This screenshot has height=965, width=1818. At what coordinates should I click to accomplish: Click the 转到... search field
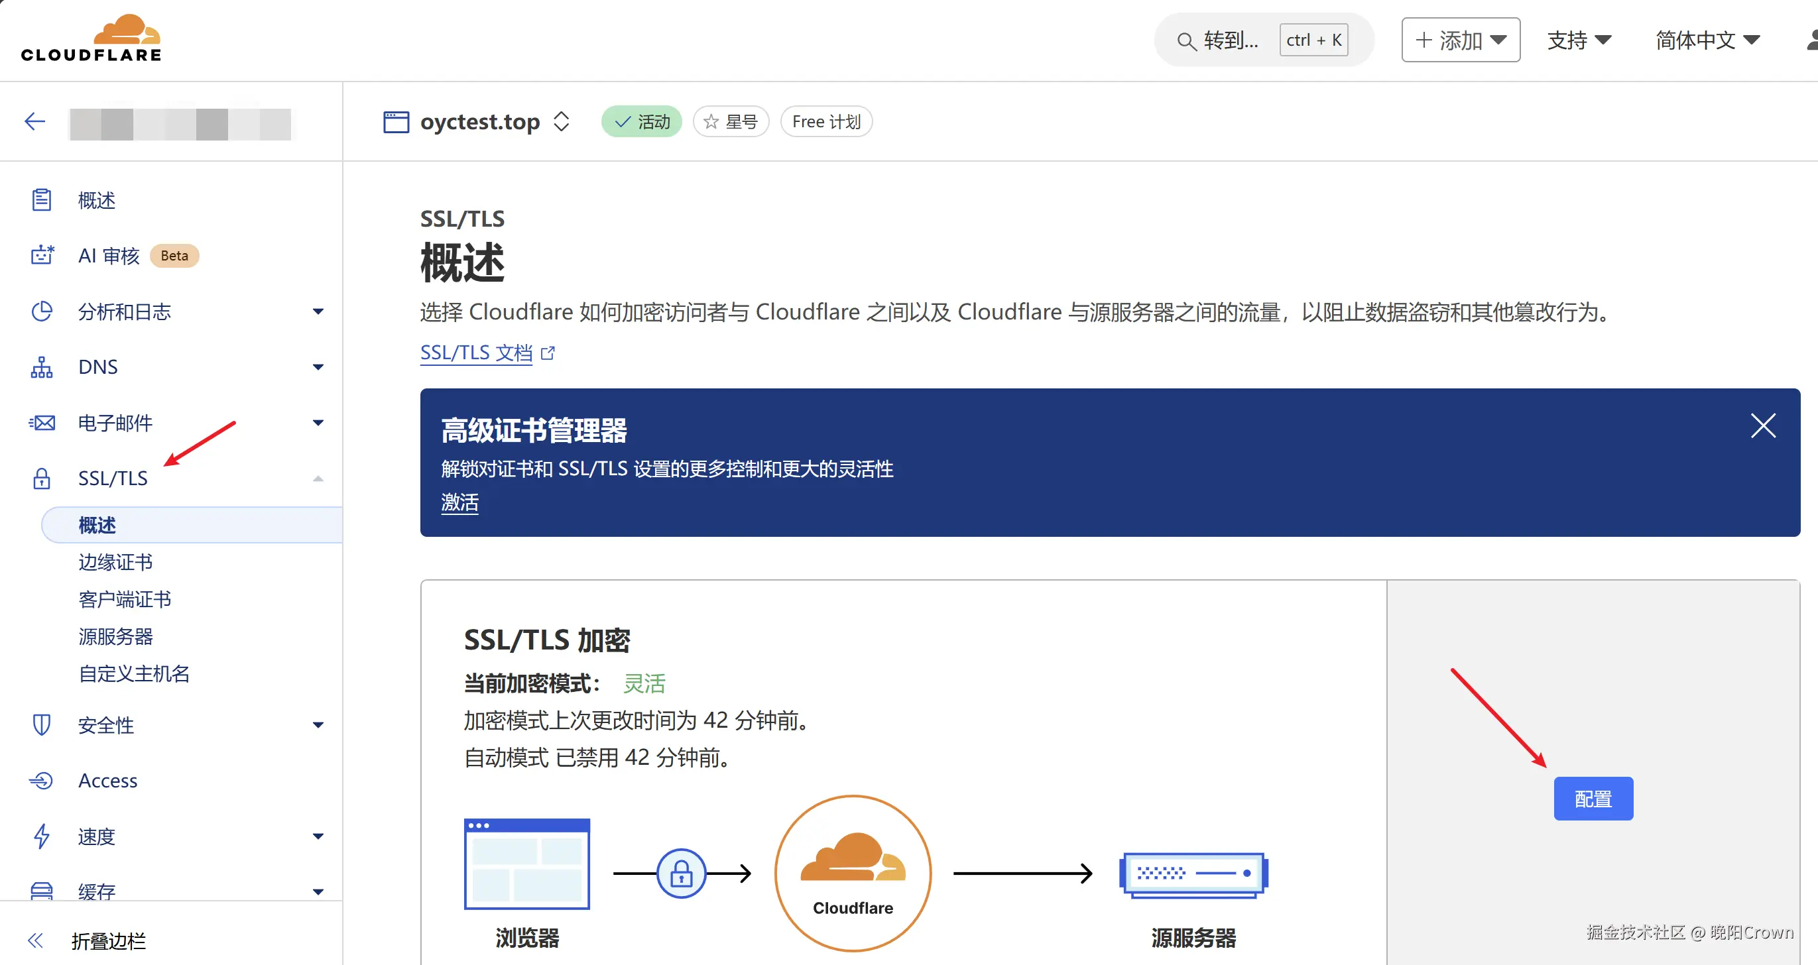1263,40
